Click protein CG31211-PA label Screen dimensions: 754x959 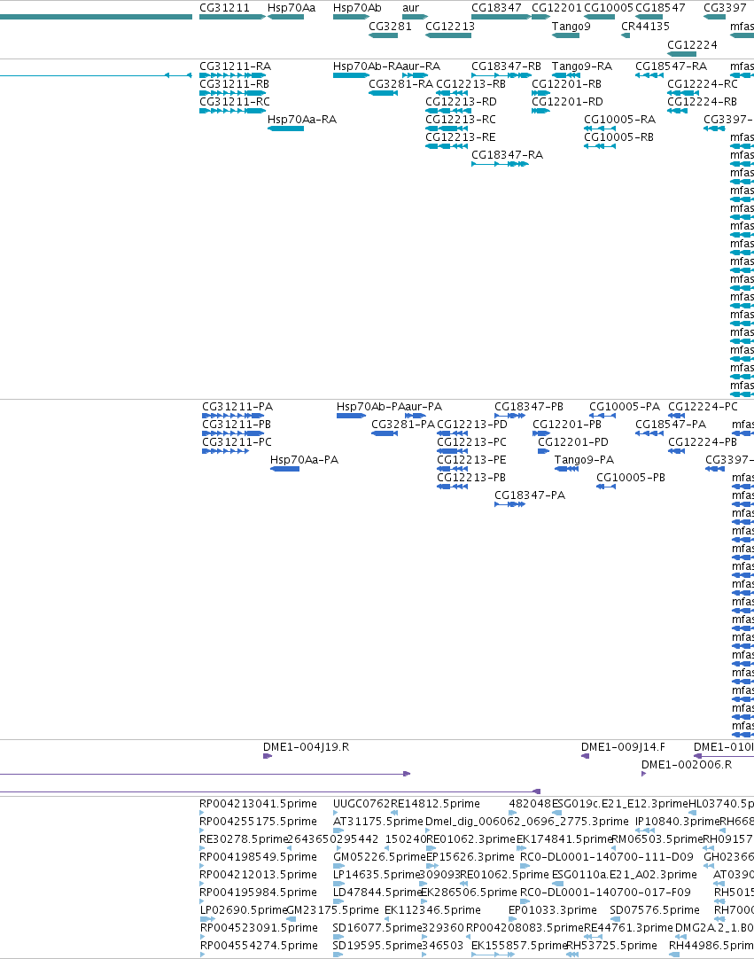pos(237,407)
